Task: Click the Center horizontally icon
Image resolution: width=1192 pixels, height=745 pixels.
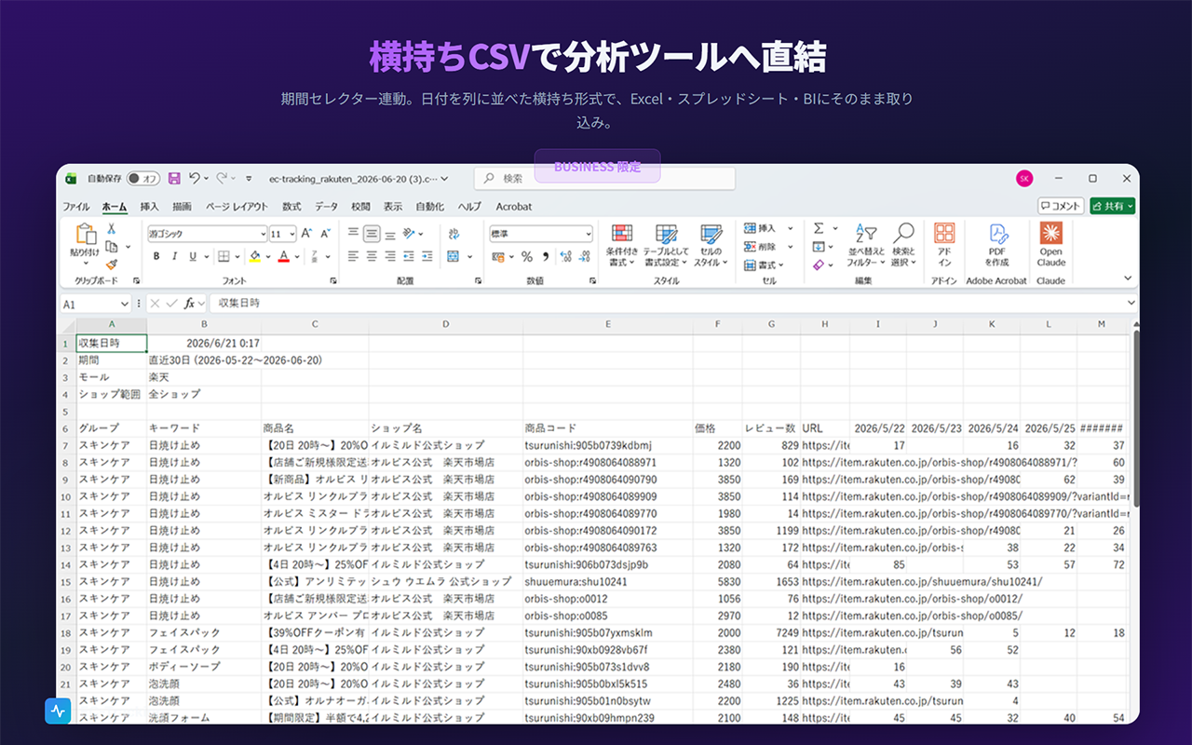Action: click(372, 256)
